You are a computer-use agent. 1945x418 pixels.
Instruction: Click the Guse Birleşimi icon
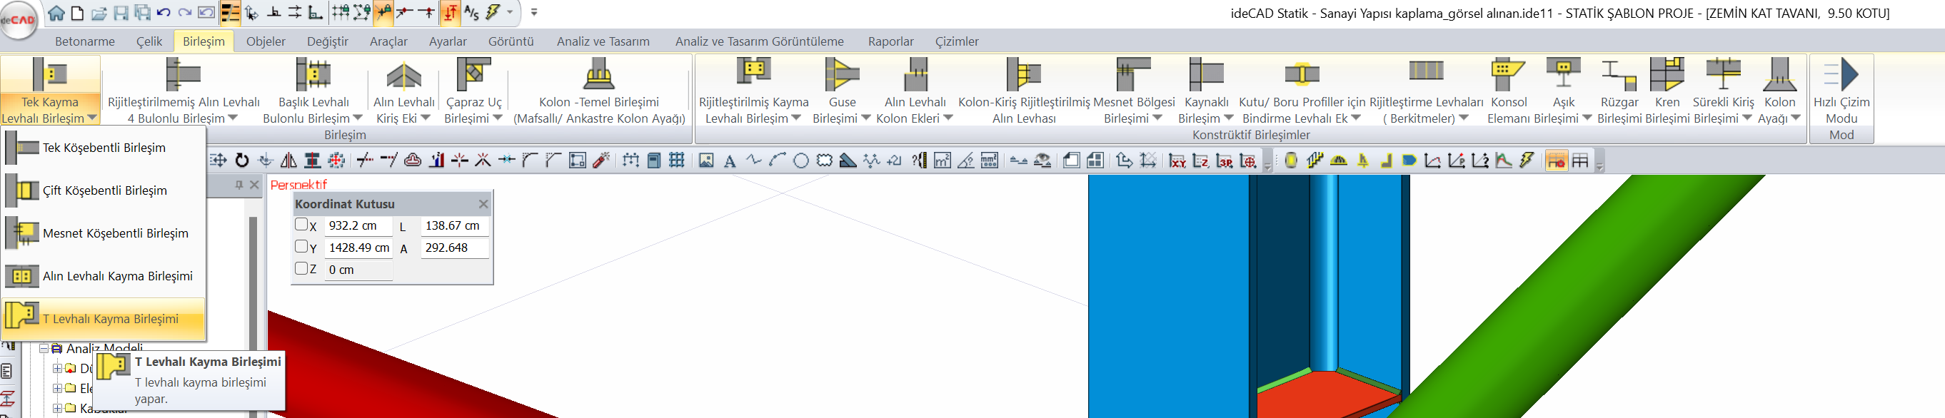[842, 76]
